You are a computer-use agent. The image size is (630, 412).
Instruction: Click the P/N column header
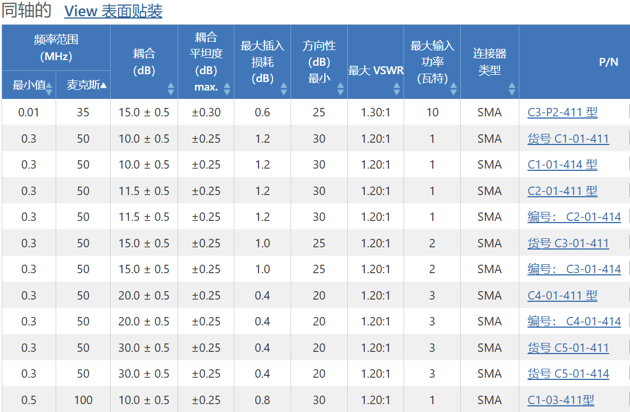click(x=608, y=62)
